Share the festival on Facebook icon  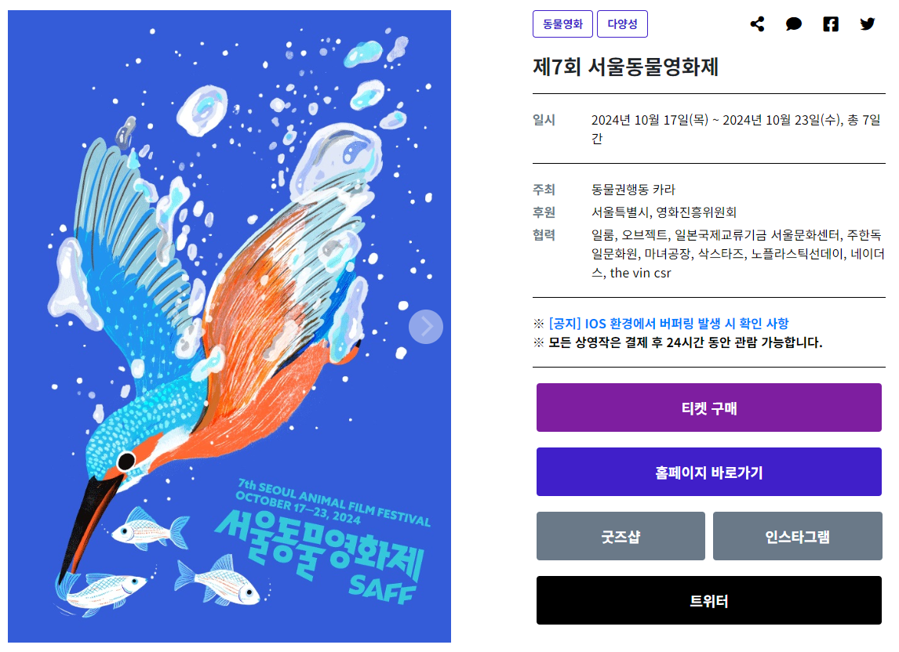831,24
